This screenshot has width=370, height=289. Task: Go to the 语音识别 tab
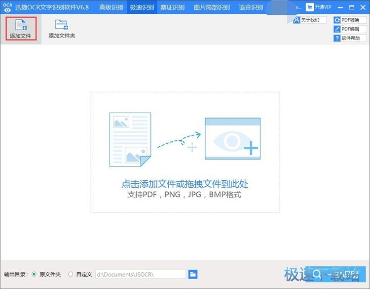pos(251,7)
